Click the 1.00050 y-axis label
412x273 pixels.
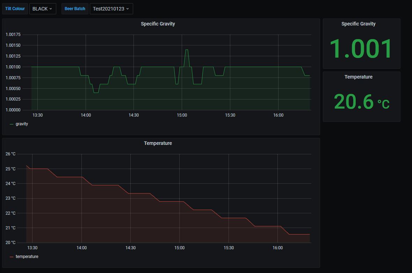click(13, 88)
